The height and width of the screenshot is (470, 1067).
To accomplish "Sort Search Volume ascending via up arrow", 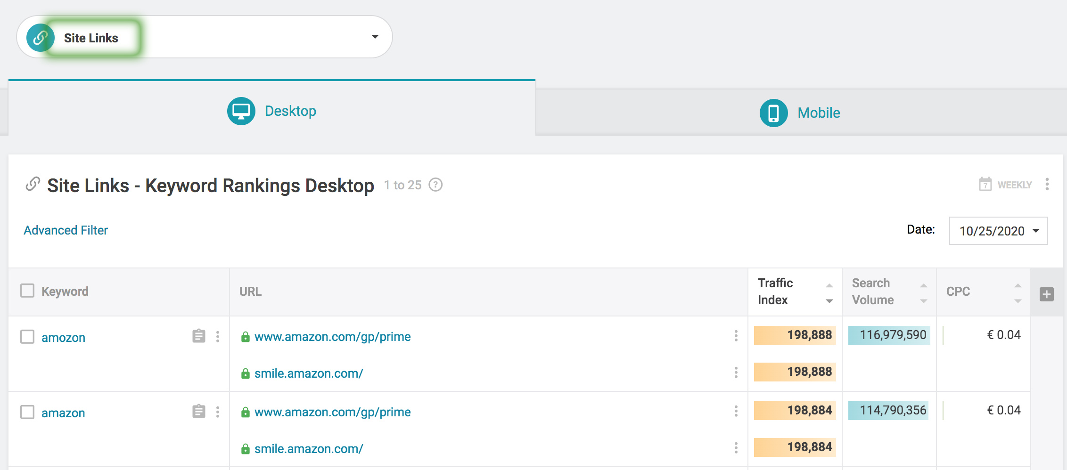I will [924, 285].
